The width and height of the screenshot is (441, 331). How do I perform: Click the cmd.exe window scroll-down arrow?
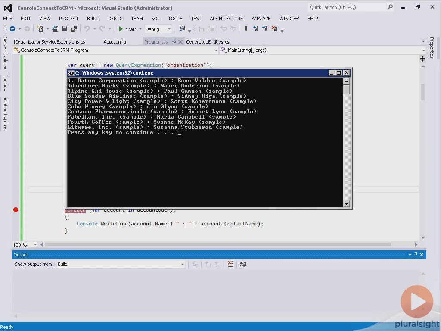347,203
